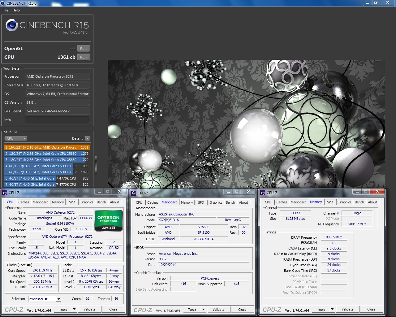Switch to Mainboard tab in first CPU-Z window
Screen dimensions: 396x317
click(x=41, y=202)
